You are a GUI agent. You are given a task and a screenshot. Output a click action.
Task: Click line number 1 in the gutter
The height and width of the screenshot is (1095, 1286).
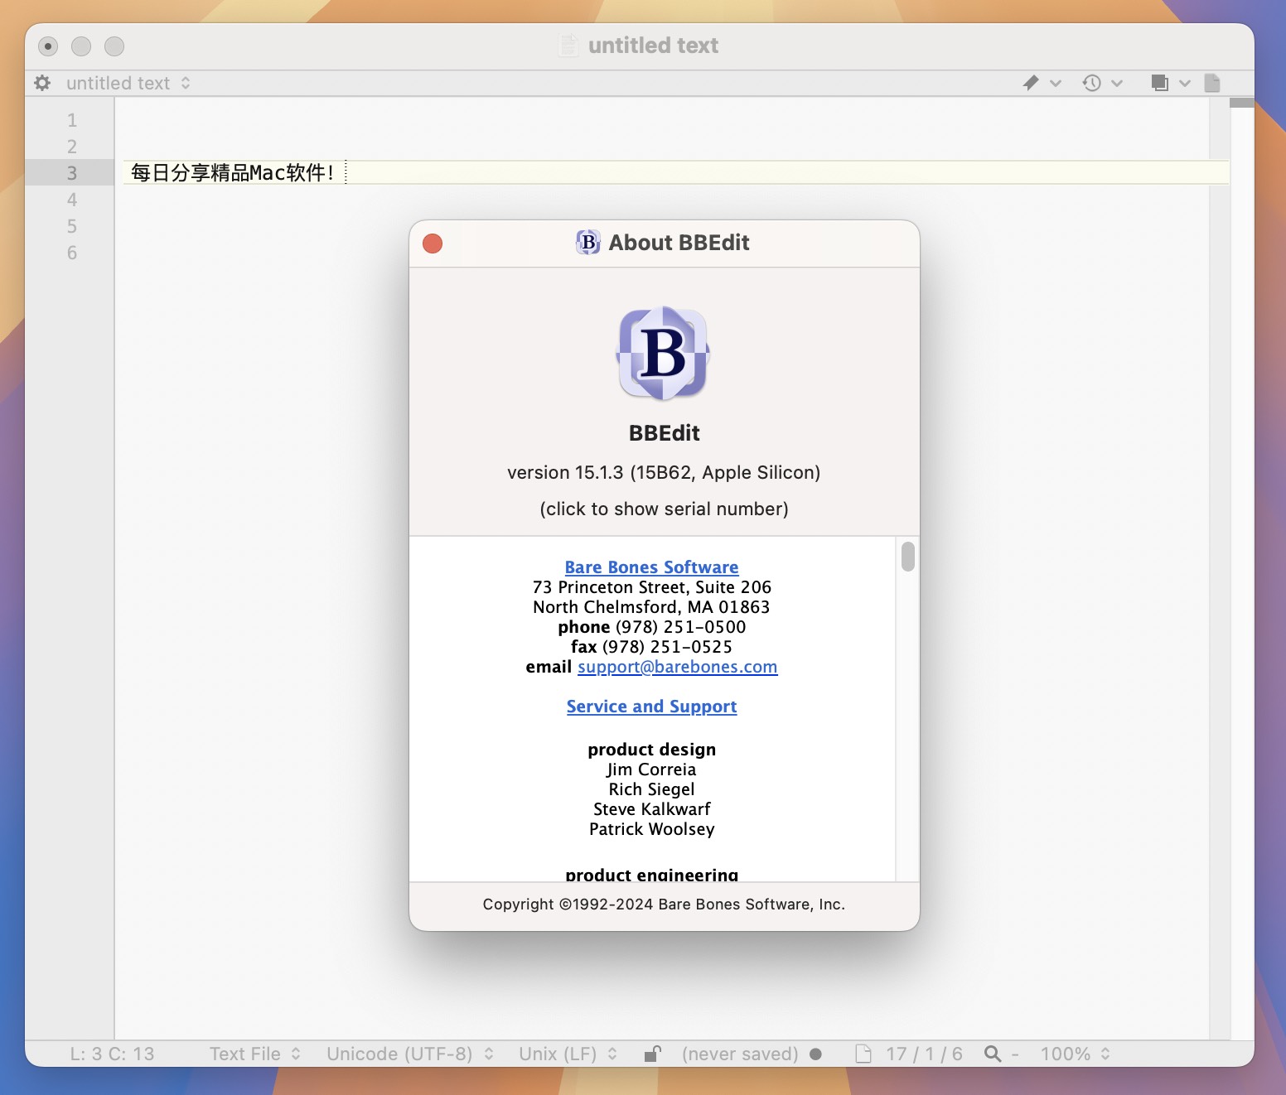click(72, 120)
